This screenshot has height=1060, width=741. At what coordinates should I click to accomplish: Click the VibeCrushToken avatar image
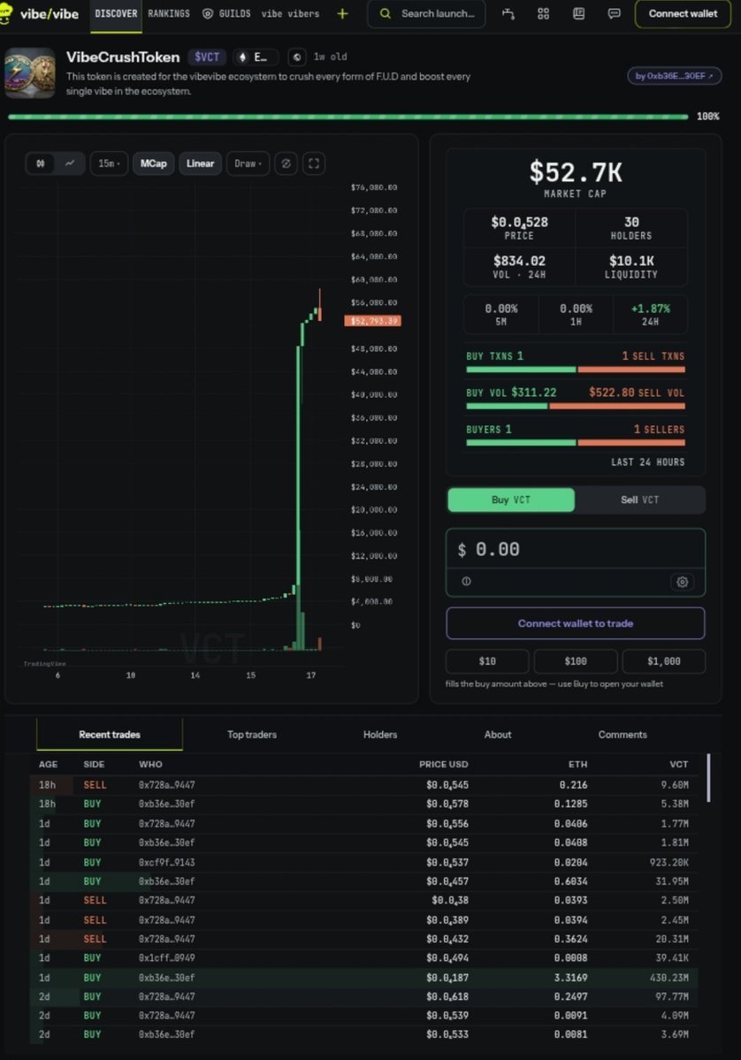coord(30,73)
